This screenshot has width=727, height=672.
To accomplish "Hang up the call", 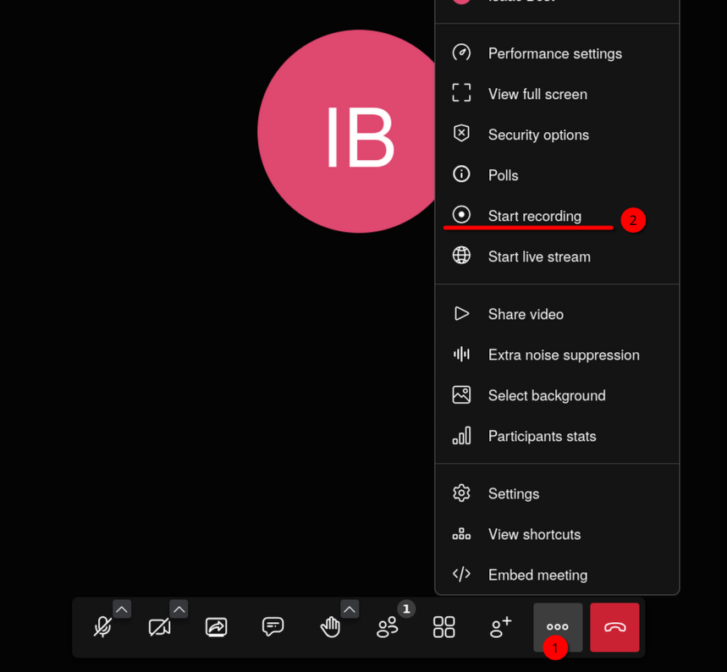I will tap(614, 627).
